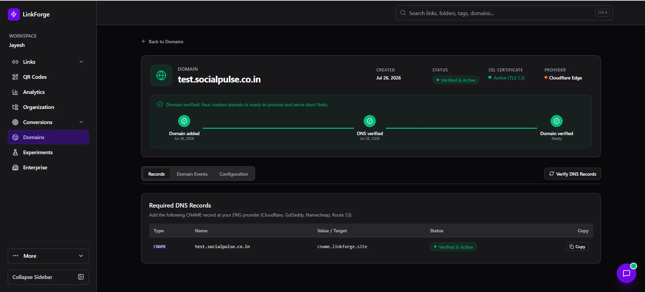This screenshot has height=292, width=645.
Task: Click the LinkForge brand name
Action: pyautogui.click(x=36, y=14)
